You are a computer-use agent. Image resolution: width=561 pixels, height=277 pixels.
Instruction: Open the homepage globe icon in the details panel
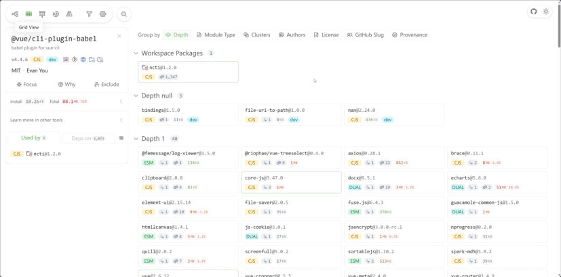coord(83,60)
